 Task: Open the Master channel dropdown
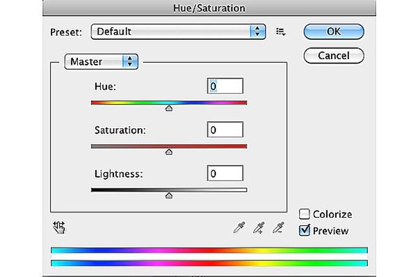click(x=101, y=62)
